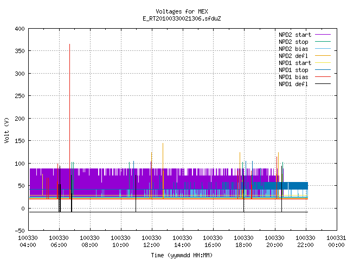Click the light blue sample for NPD2 bias

tap(323, 49)
